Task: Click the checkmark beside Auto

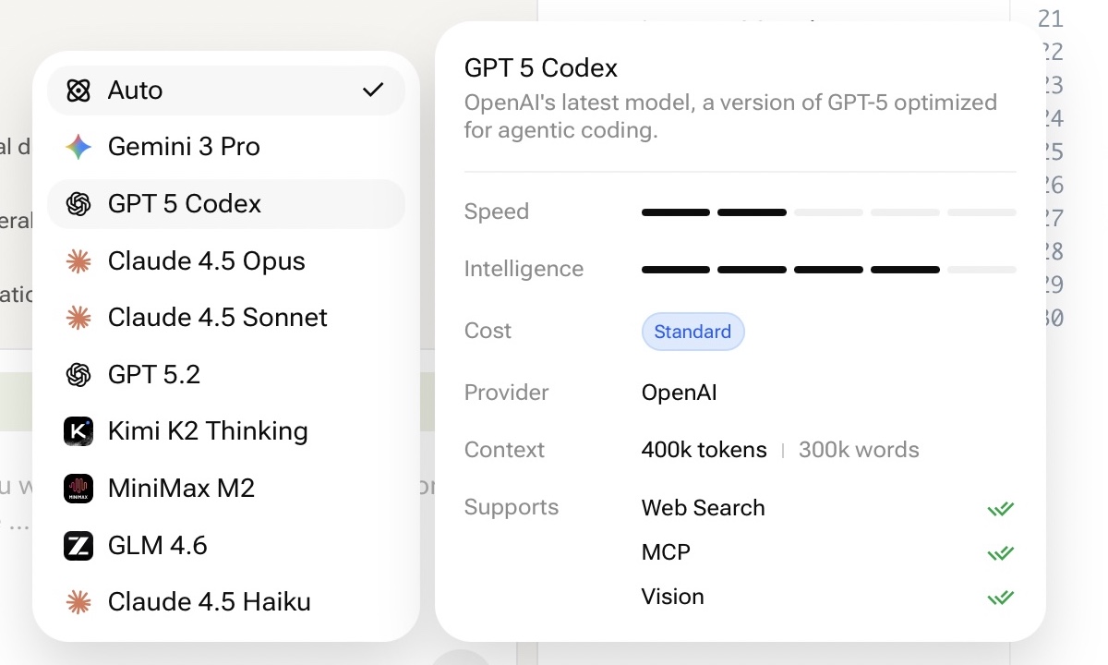Action: (x=373, y=90)
